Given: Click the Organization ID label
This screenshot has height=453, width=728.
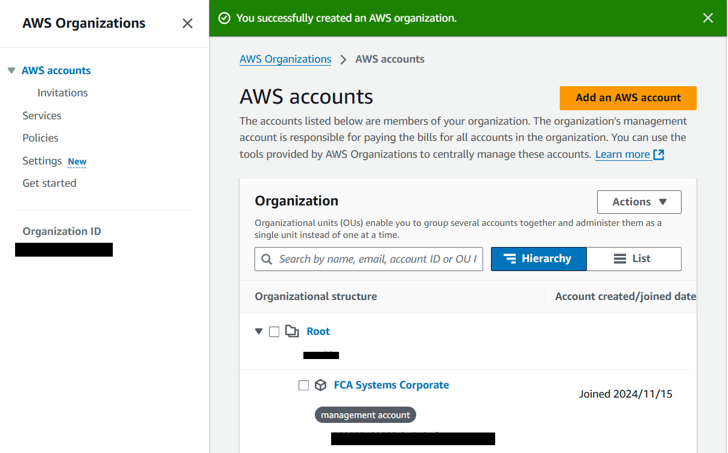Looking at the screenshot, I should 62,231.
